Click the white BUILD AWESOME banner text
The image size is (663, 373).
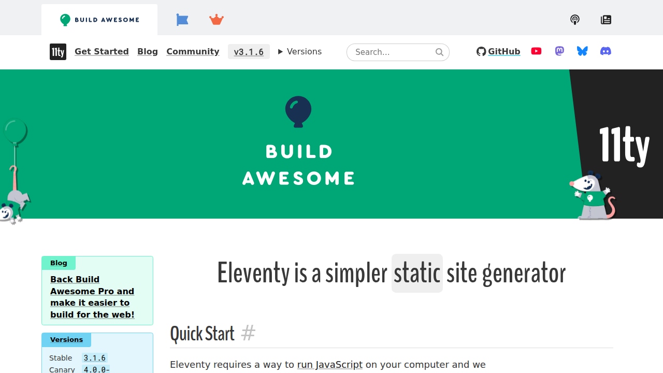(298, 165)
